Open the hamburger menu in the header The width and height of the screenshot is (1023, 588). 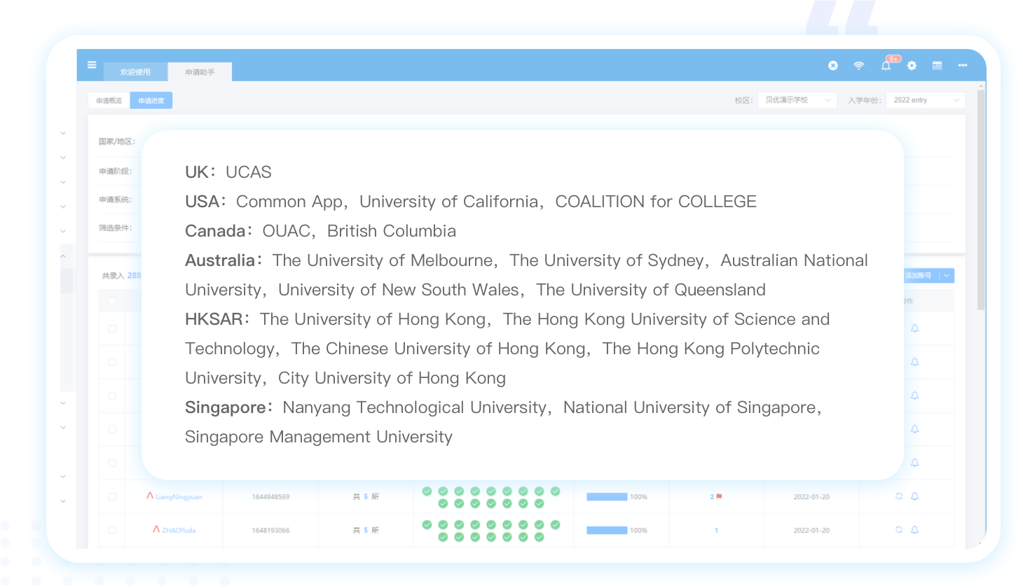click(92, 65)
